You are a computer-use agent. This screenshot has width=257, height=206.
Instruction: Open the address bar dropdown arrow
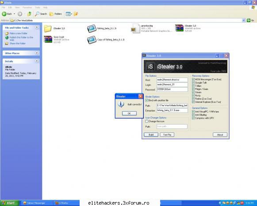[244, 20]
